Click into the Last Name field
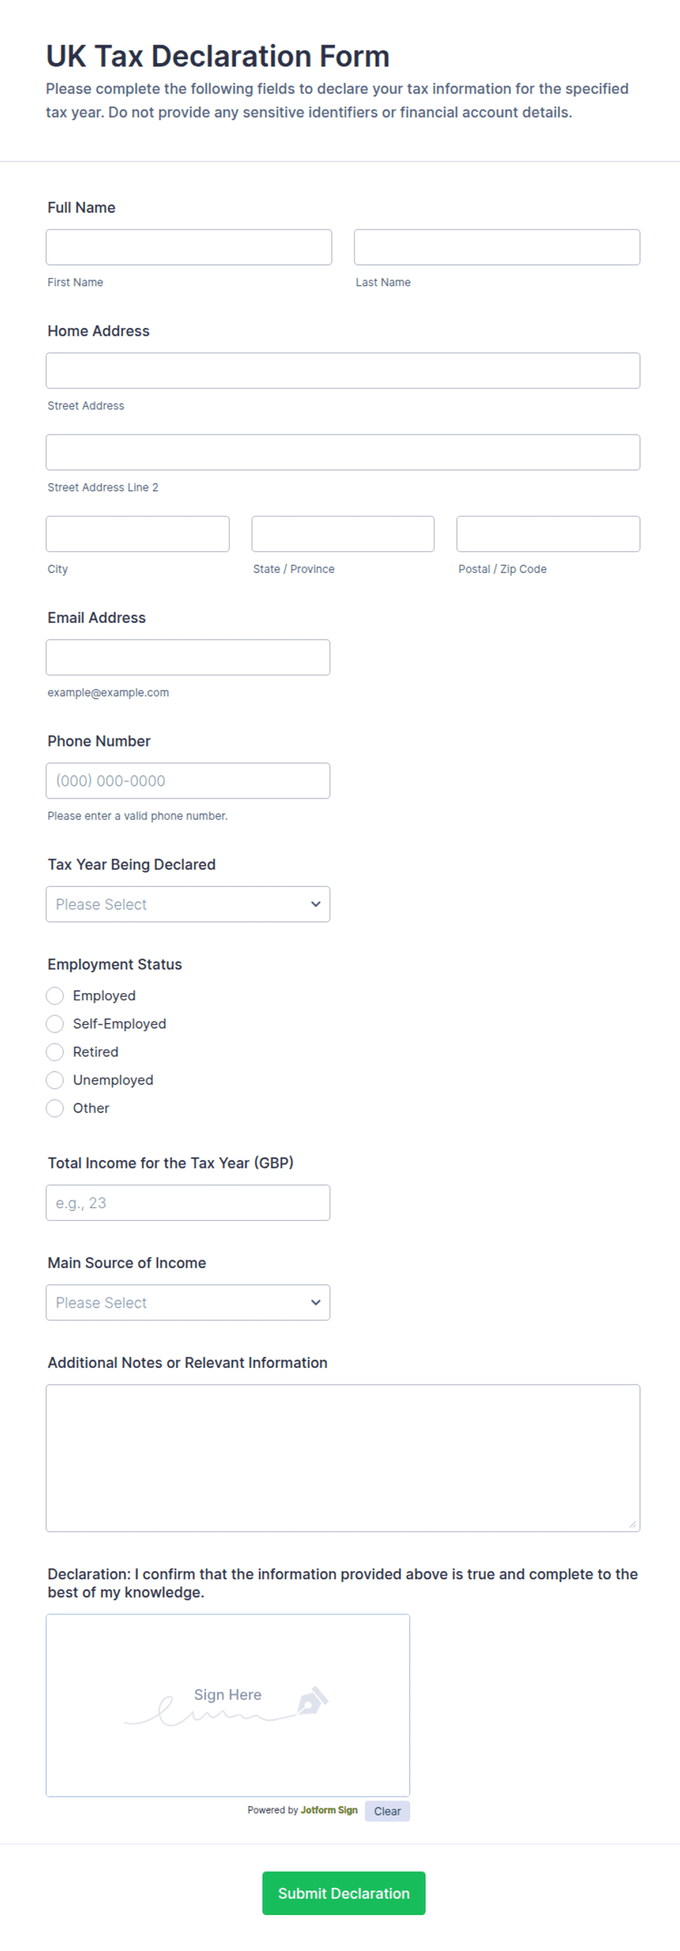 (x=497, y=247)
